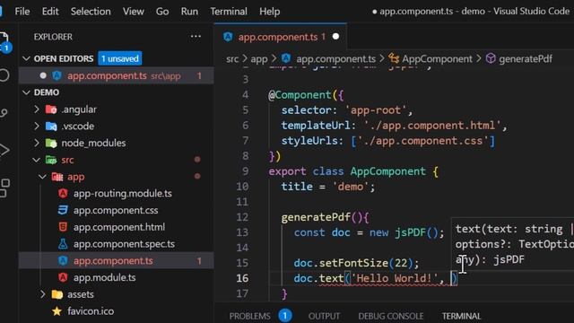Expand the .vscode folder
Viewport: 574px width, 323px height.
pyautogui.click(x=37, y=126)
